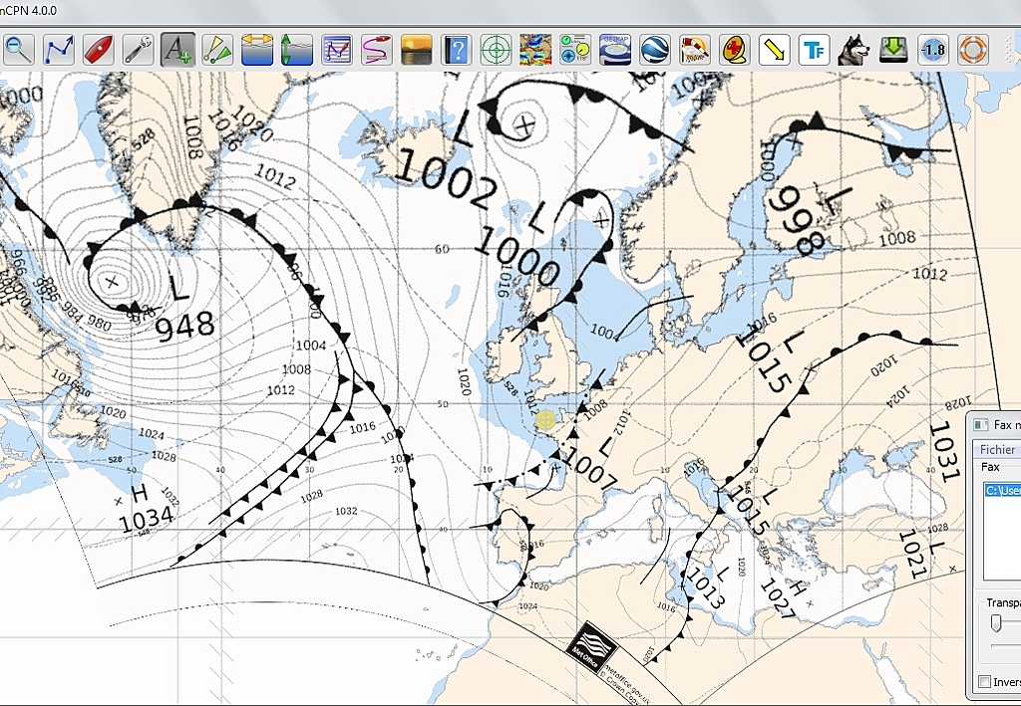Change color scheme with the sunset icon
The height and width of the screenshot is (706, 1021).
[417, 50]
